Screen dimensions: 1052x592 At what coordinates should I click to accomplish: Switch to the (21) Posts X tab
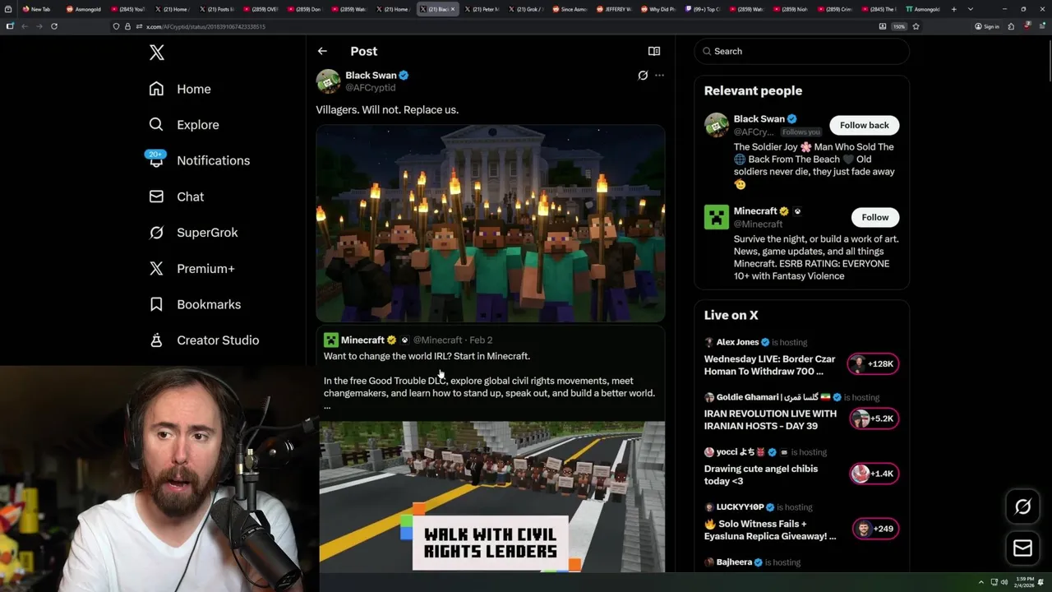(217, 9)
